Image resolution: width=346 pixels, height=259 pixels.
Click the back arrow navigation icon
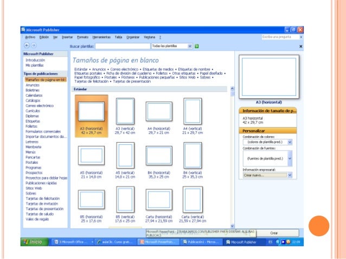coord(27,45)
